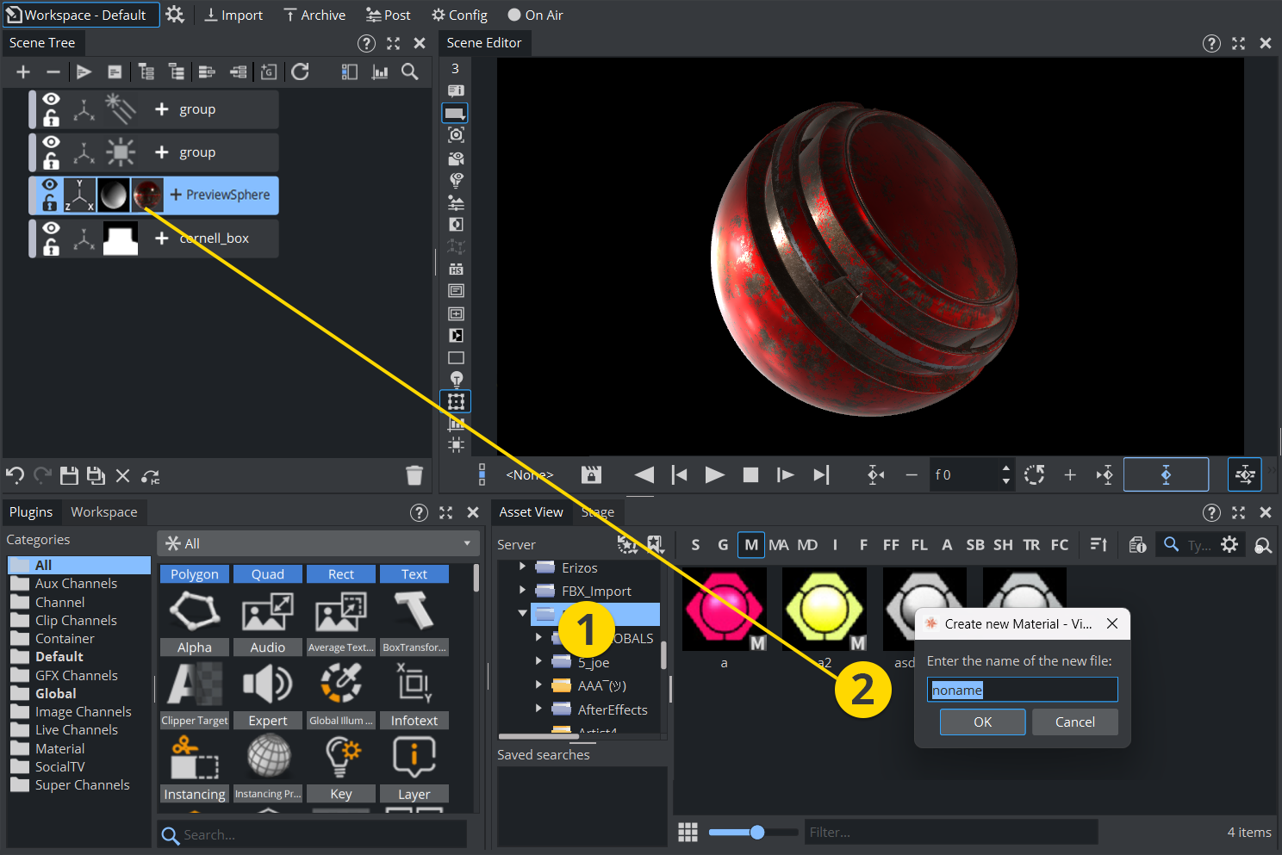This screenshot has width=1282, height=855.
Task: Click the undo arrow below Scene Tree
Action: pyautogui.click(x=15, y=475)
